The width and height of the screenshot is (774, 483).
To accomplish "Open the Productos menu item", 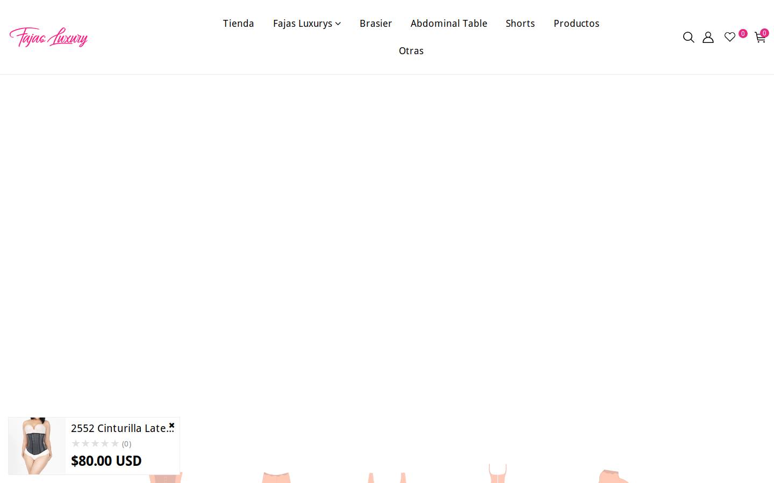I will coord(576,23).
